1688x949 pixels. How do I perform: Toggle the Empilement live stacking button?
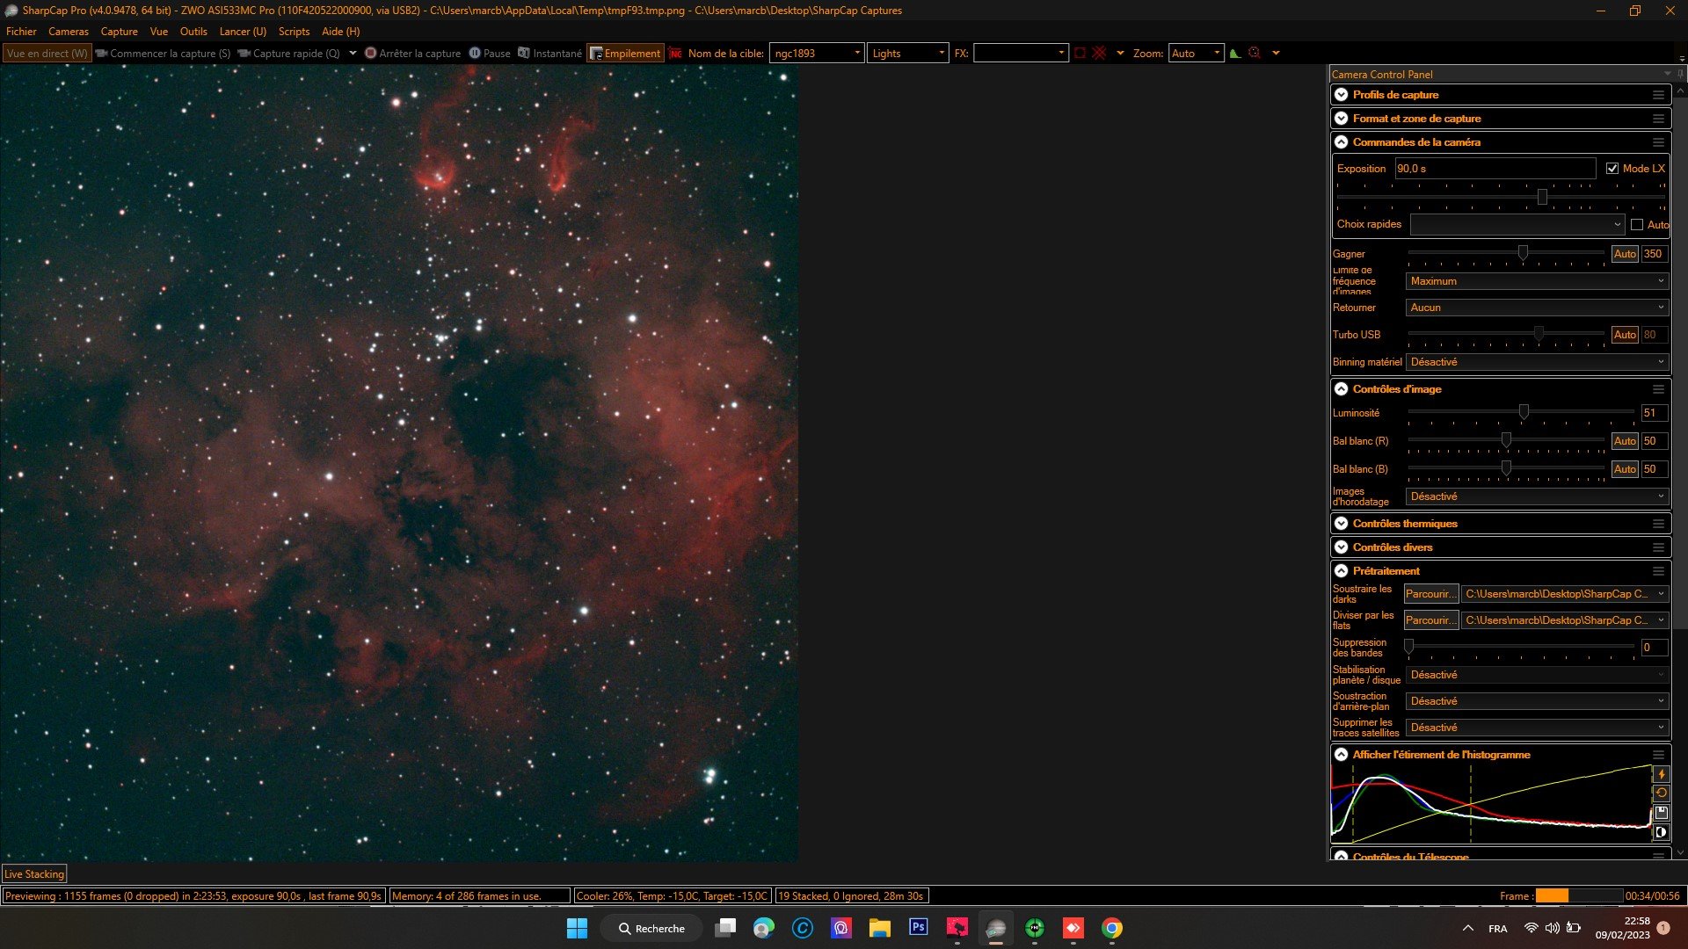(625, 54)
